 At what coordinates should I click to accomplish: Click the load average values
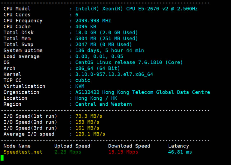pyautogui.click(x=99, y=56)
